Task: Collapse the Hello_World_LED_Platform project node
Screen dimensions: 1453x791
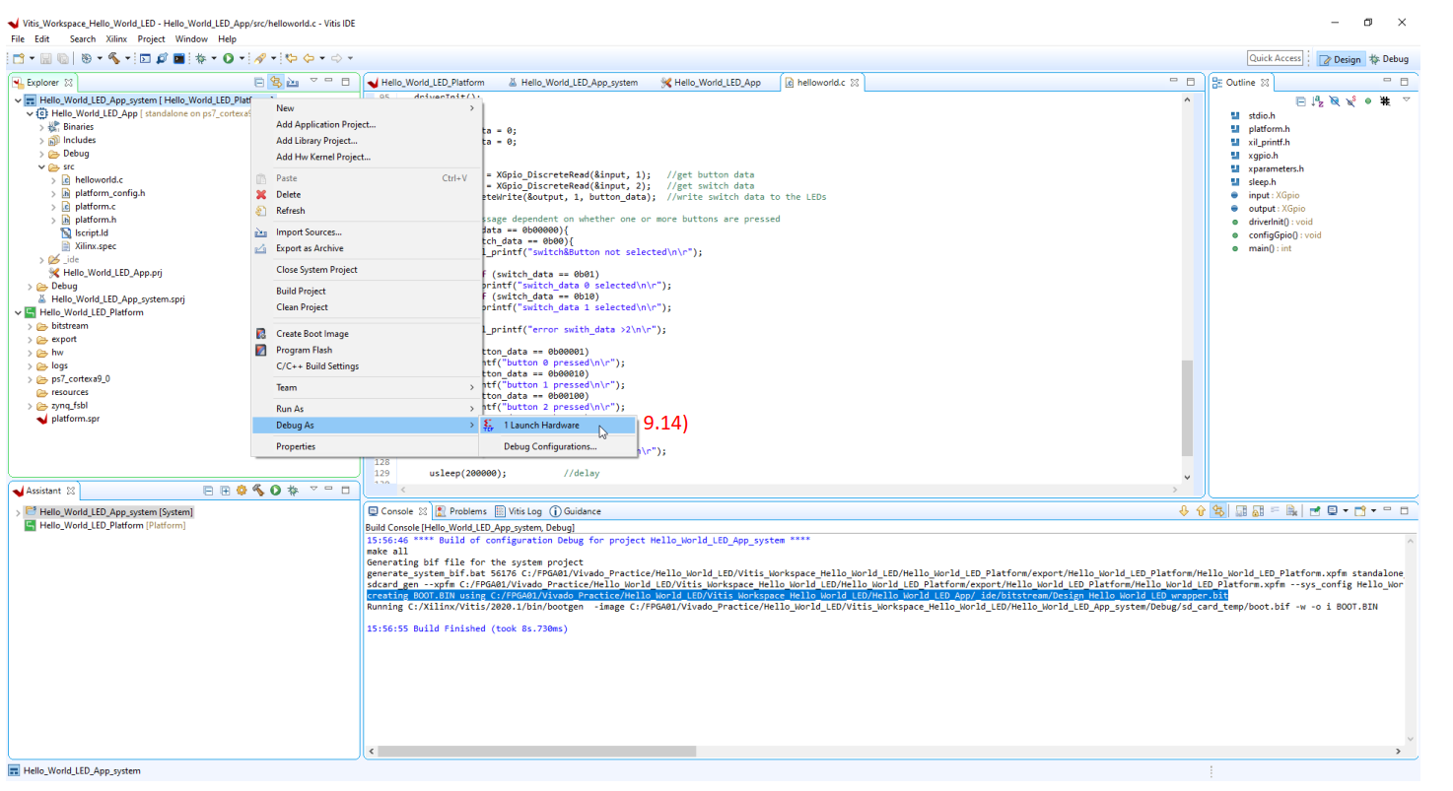Action: pos(19,312)
